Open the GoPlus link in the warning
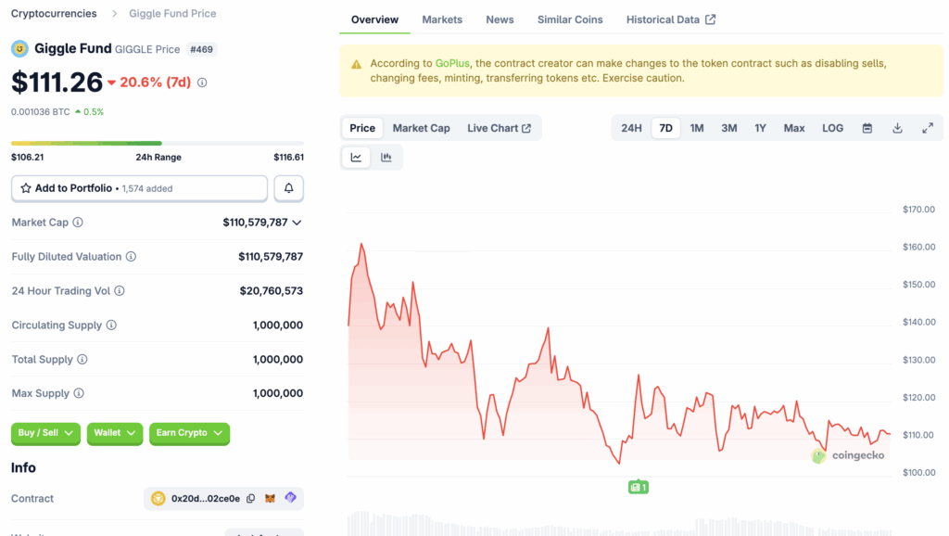This screenshot has width=949, height=536. (x=452, y=63)
